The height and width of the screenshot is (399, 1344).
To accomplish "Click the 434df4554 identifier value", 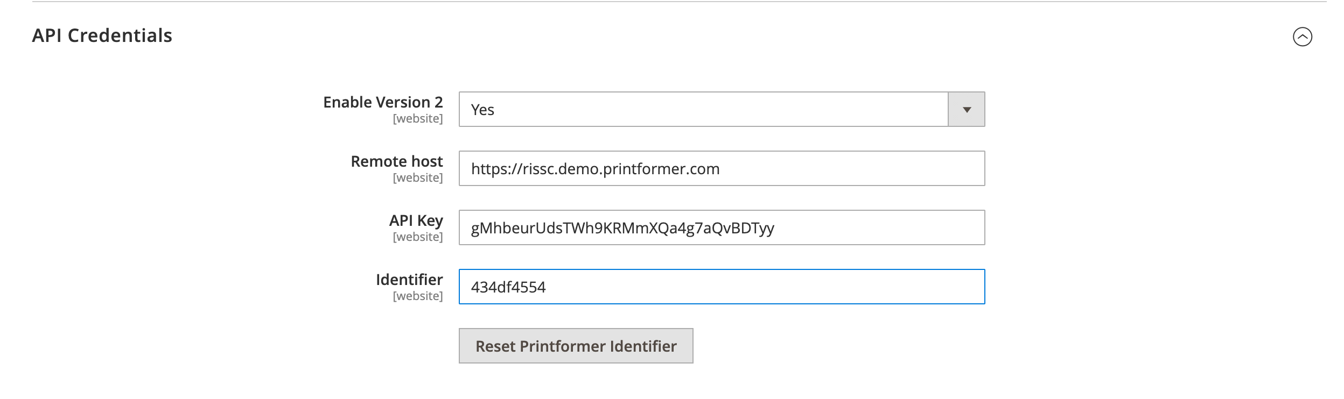I will point(508,287).
